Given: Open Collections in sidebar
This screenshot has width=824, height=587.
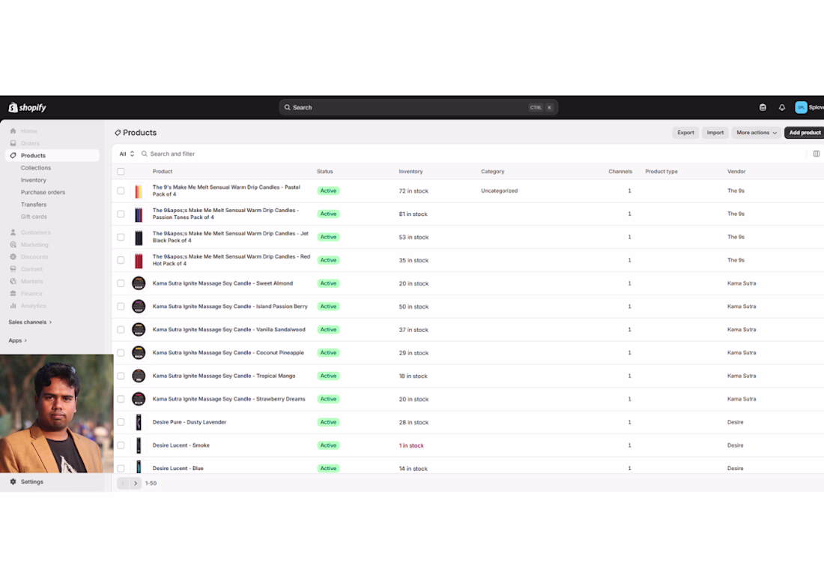Looking at the screenshot, I should click(x=36, y=168).
